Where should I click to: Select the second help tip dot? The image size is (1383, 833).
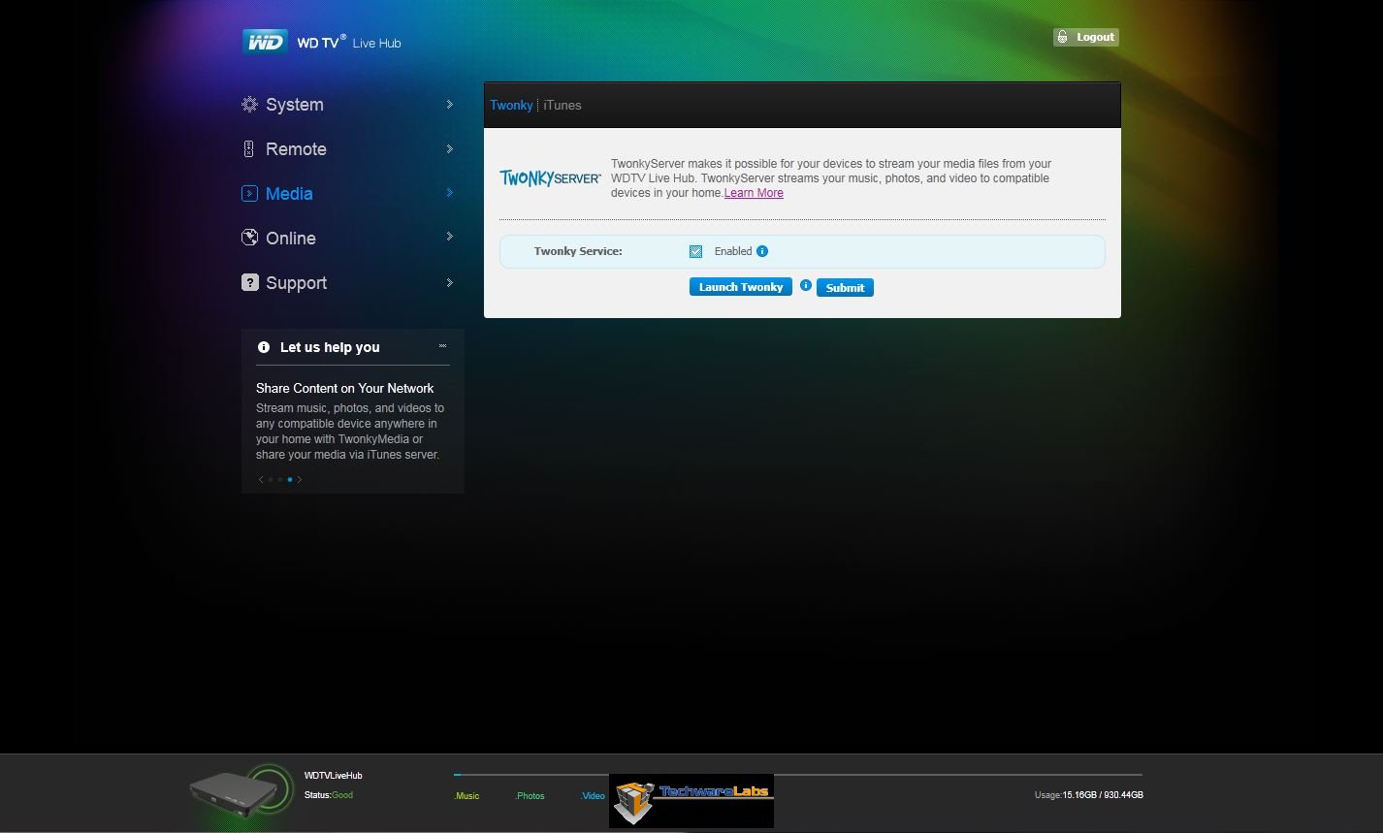[x=280, y=479]
